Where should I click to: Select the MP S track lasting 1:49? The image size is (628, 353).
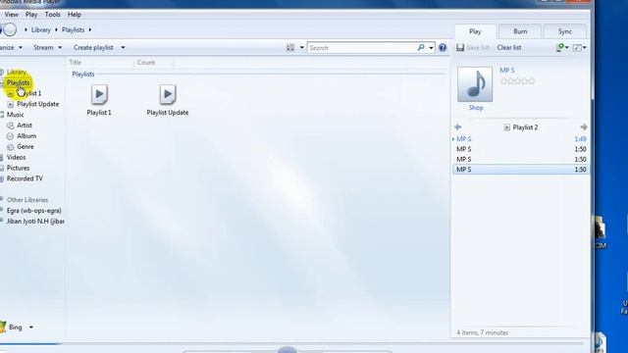[521, 139]
